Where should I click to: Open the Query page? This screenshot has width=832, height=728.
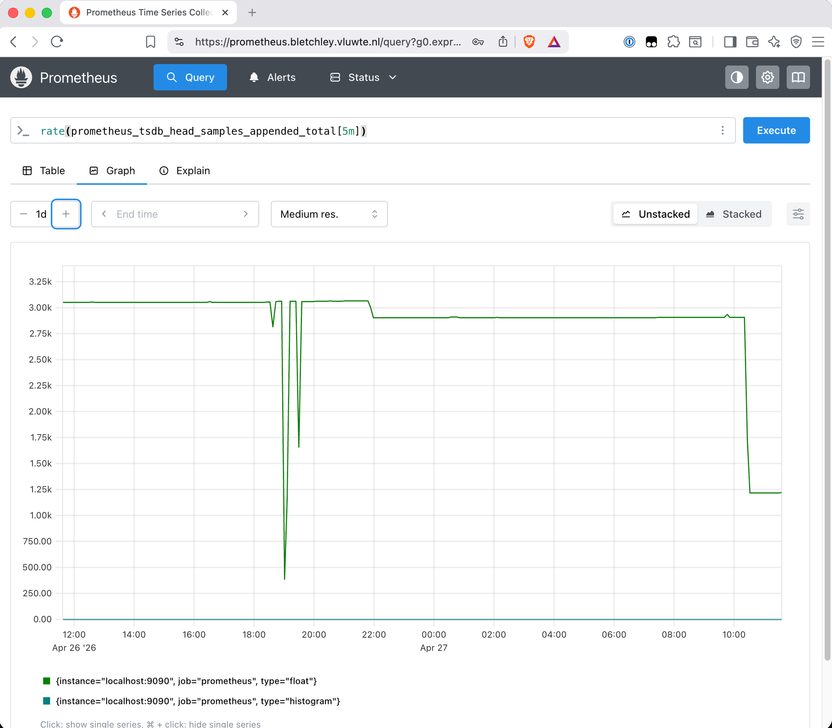coord(190,77)
